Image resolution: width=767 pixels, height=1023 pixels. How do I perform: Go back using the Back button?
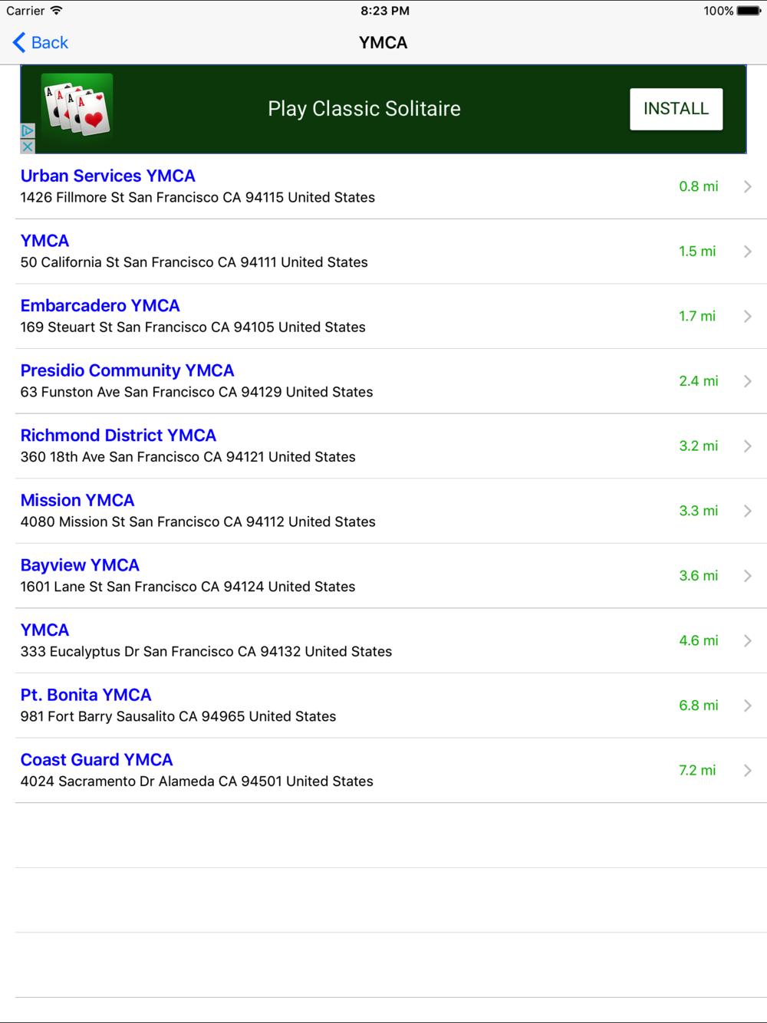(x=41, y=43)
